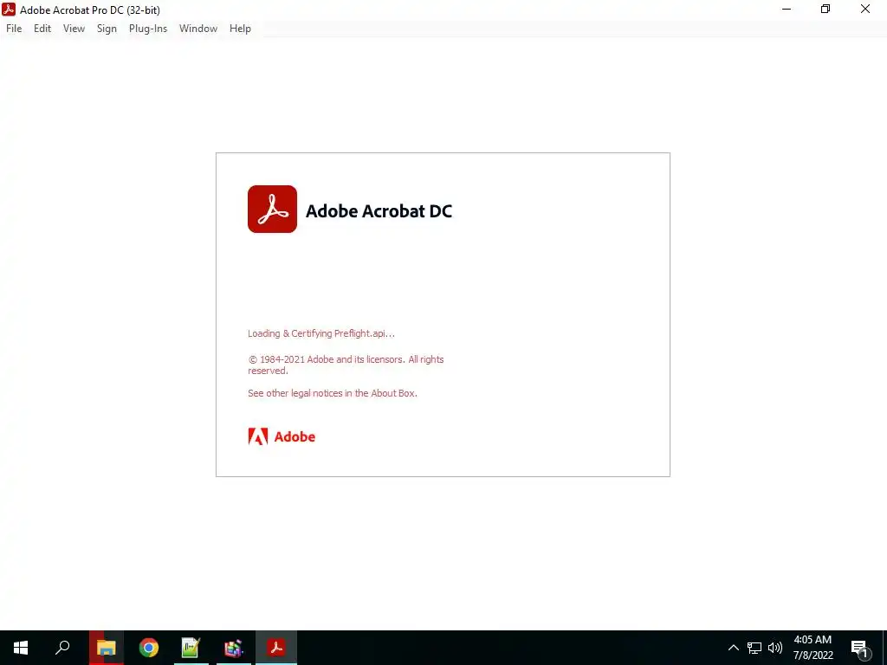Viewport: 887px width, 665px height.
Task: Open the Window menu
Action: 198,29
